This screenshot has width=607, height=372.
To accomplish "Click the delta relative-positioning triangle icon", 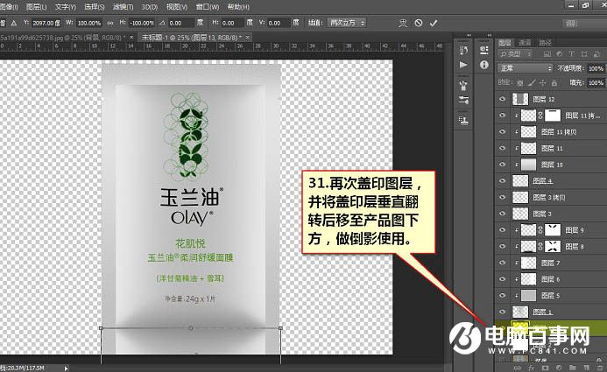I will [x=14, y=24].
